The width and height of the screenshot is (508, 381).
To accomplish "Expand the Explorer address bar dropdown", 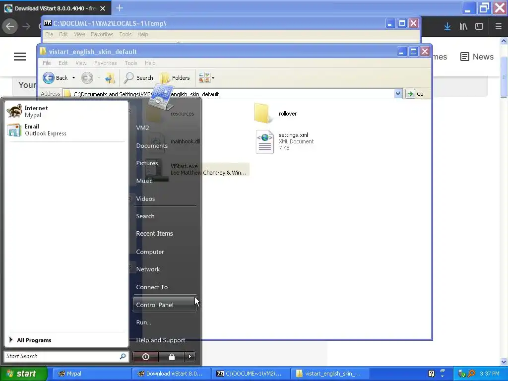I will [x=398, y=94].
